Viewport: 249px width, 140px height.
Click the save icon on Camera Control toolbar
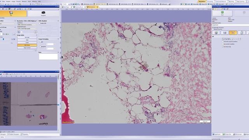[31, 9]
